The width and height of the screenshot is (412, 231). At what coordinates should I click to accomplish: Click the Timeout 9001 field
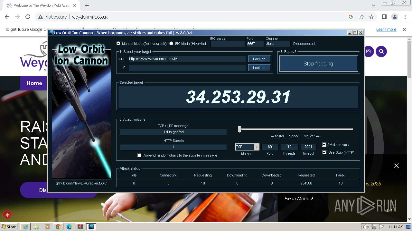pos(308,147)
